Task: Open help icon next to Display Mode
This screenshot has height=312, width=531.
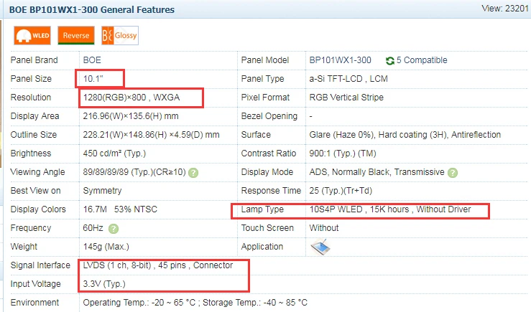Action: (453, 173)
